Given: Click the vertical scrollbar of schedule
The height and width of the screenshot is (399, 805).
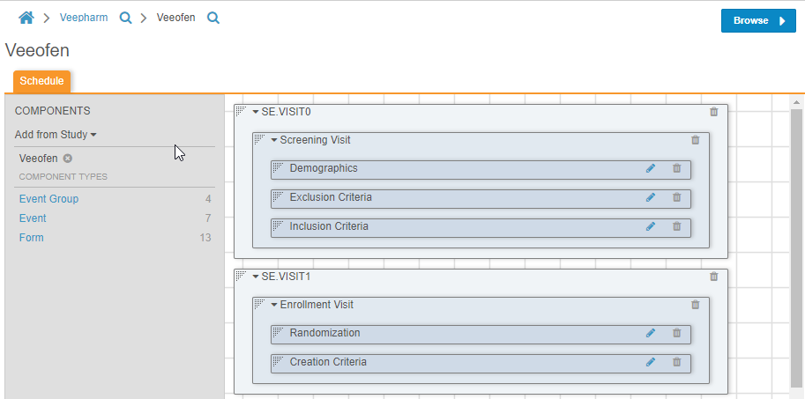Looking at the screenshot, I should (x=796, y=247).
